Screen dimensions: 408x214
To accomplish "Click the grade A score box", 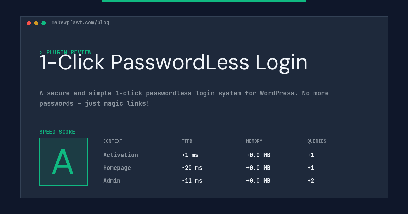I will [63, 162].
